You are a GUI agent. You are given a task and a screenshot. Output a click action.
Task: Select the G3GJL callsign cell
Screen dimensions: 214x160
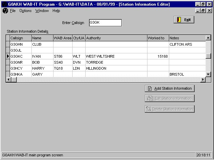click(21, 50)
